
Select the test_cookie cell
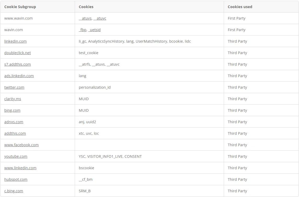point(149,53)
